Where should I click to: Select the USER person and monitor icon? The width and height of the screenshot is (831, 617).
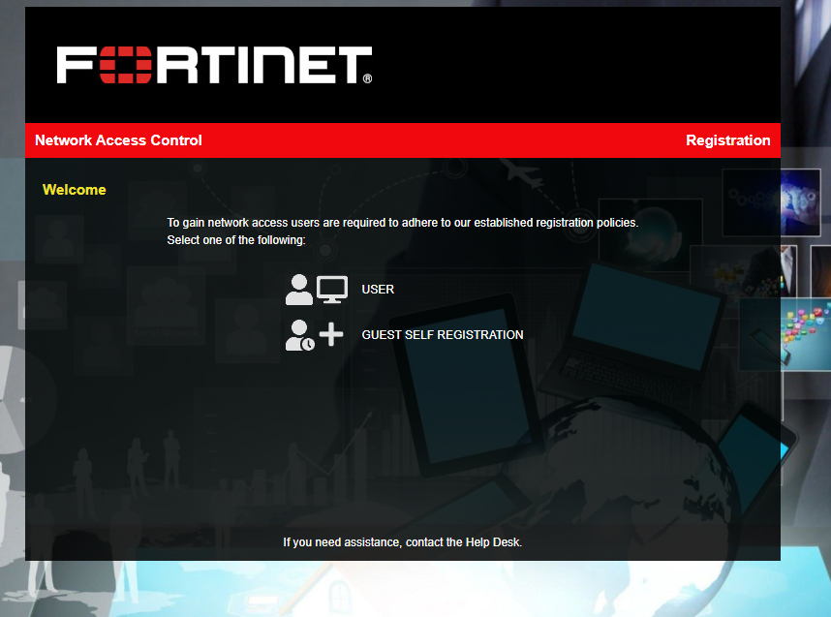[317, 290]
